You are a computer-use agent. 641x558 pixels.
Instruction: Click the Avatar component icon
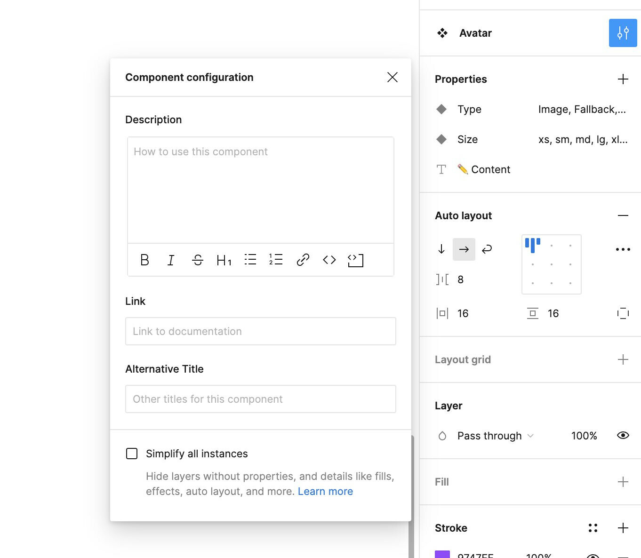click(442, 33)
